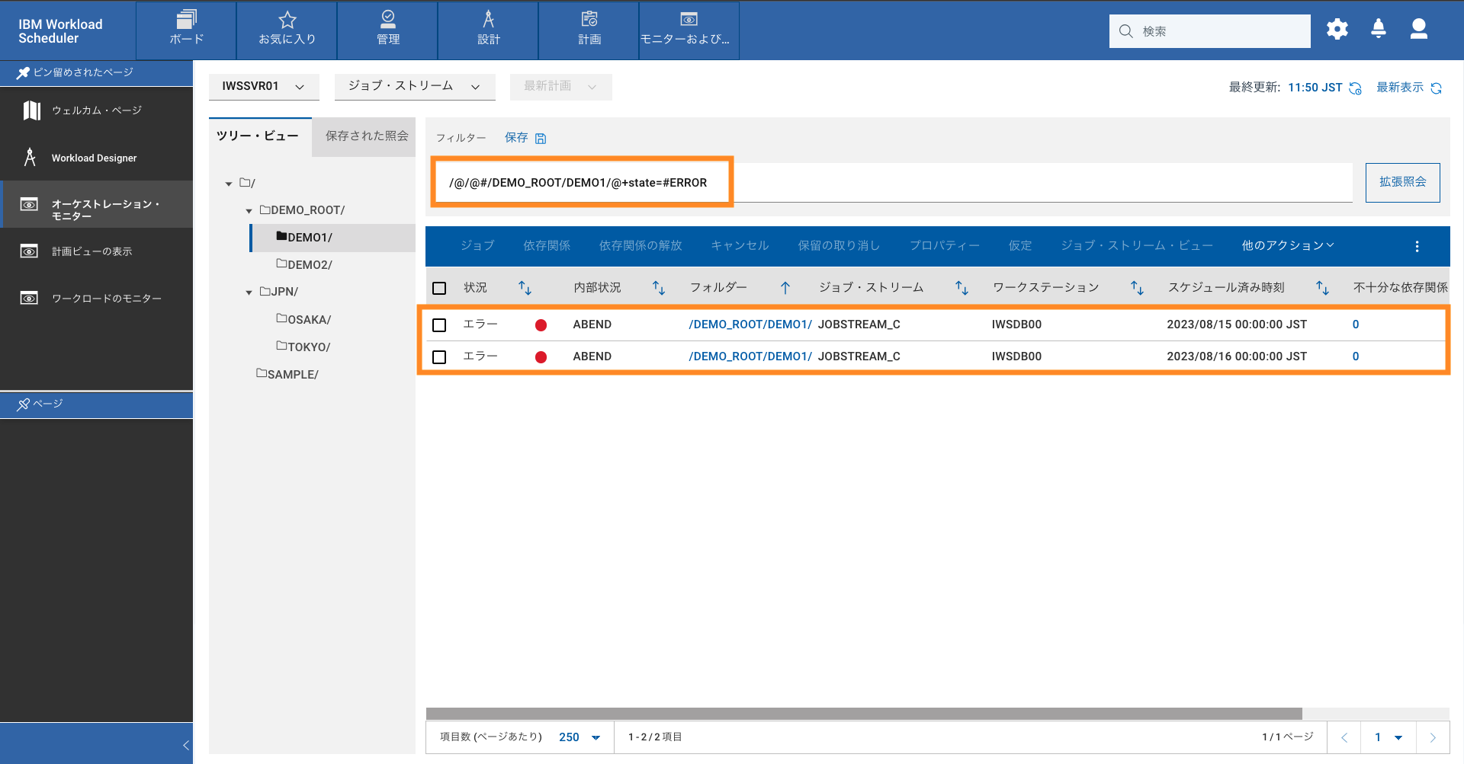Open ウェルカム・ページ in sidebar
Image resolution: width=1464 pixels, height=764 pixels.
click(x=97, y=110)
